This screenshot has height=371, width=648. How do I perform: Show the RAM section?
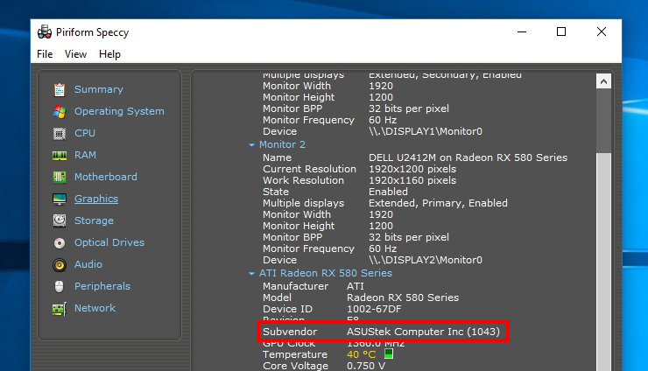(85, 155)
